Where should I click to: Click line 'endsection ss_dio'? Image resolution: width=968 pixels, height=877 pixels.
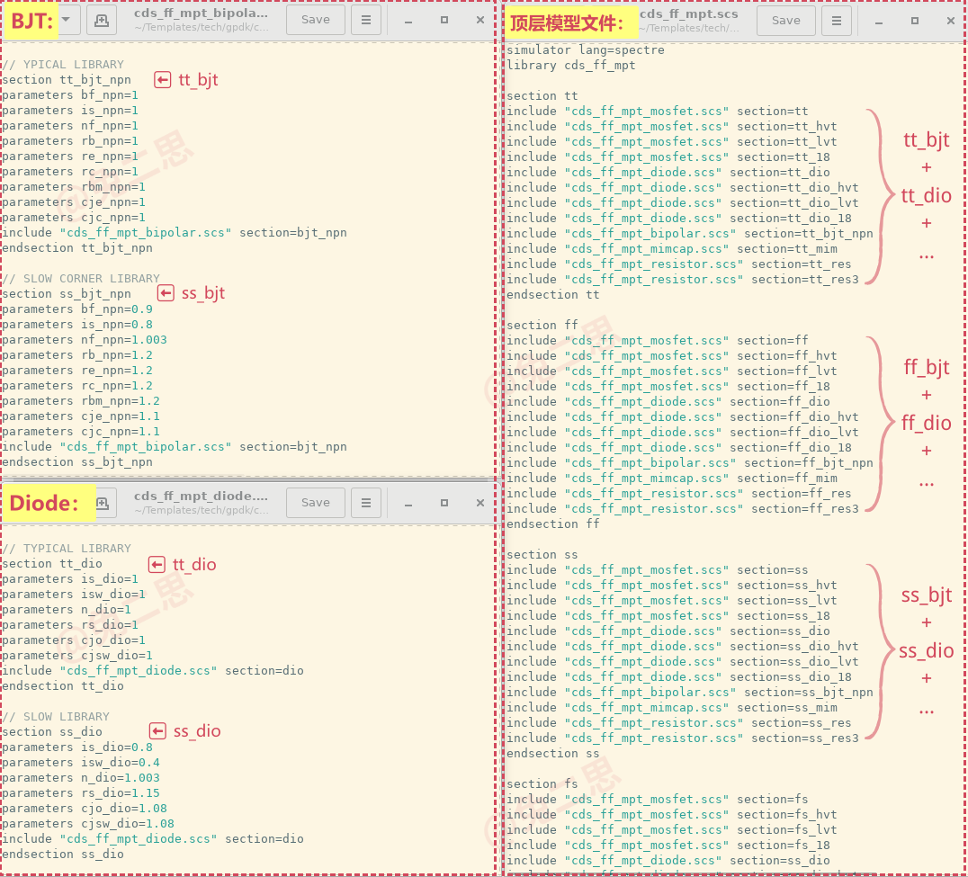(62, 855)
